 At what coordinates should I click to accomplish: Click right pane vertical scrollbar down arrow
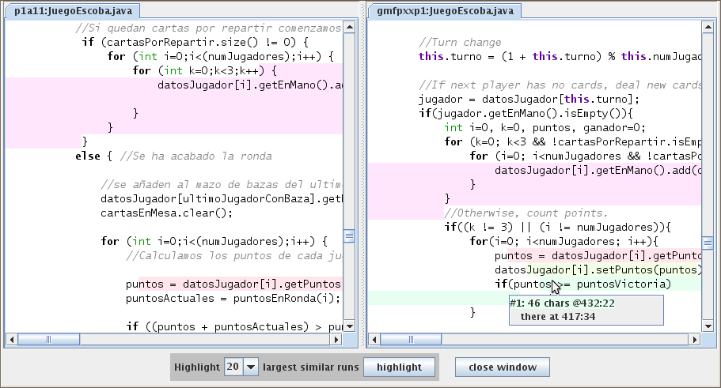tap(708, 327)
